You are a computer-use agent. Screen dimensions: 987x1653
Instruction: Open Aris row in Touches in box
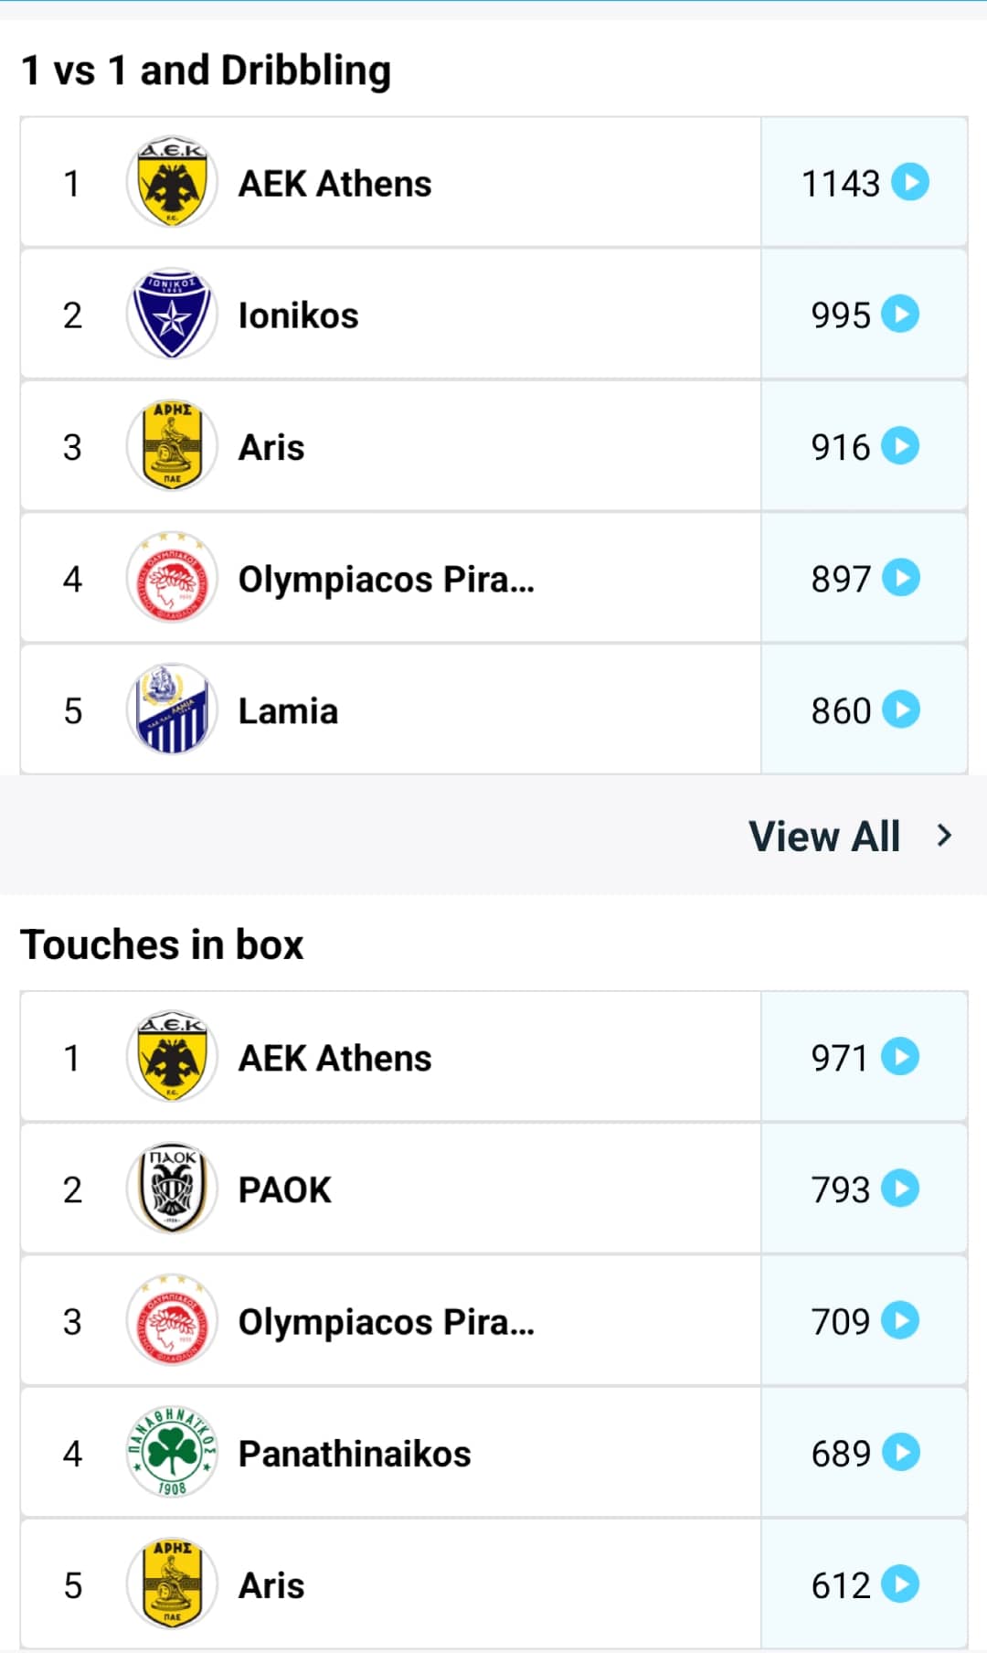[271, 1585]
